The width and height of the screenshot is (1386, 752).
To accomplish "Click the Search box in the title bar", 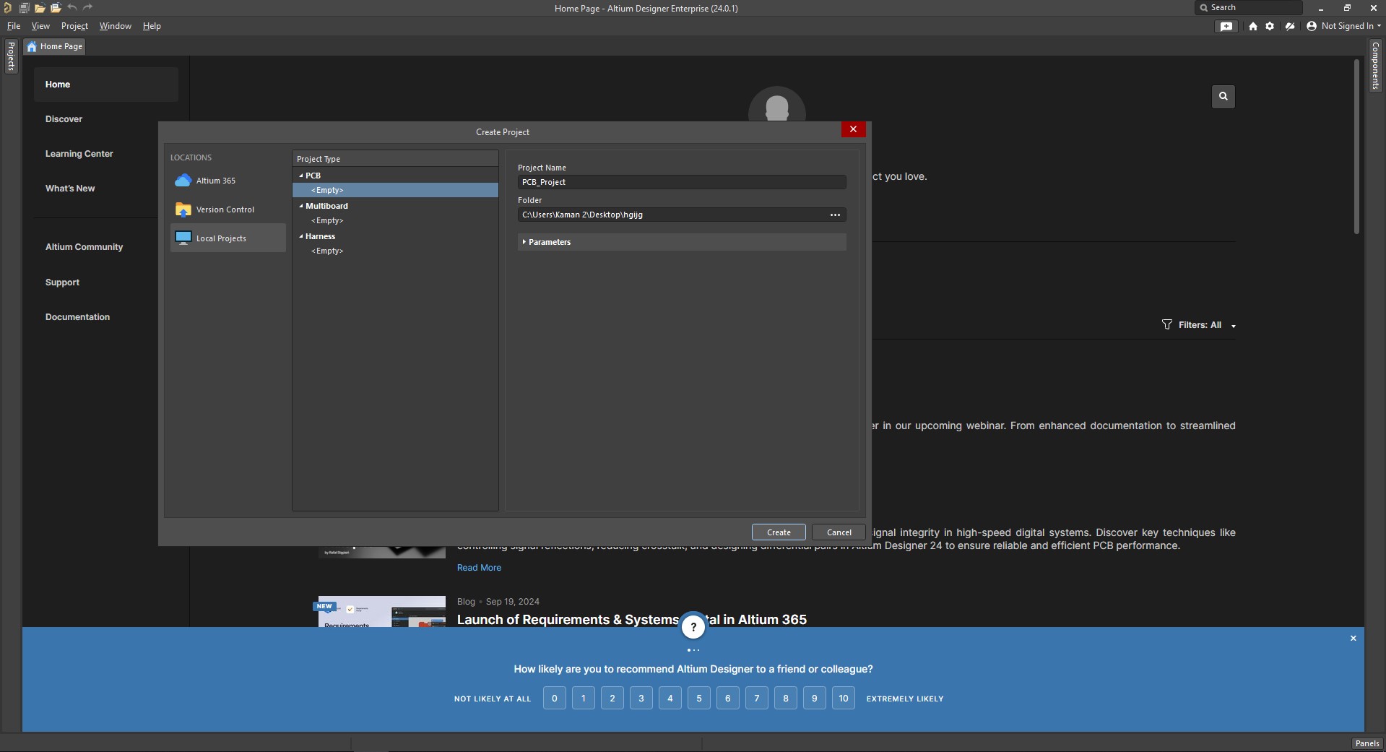I will [x=1248, y=8].
